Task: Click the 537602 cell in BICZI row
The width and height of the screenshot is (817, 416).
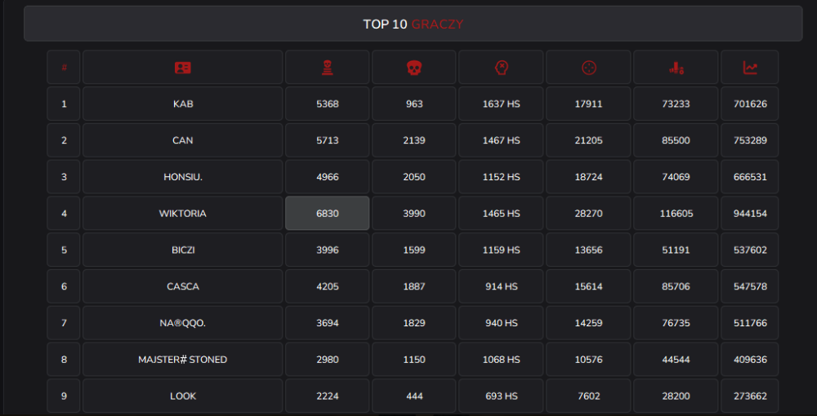Action: 750,250
